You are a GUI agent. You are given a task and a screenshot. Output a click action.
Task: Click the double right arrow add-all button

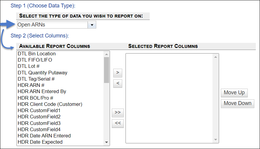(117, 112)
